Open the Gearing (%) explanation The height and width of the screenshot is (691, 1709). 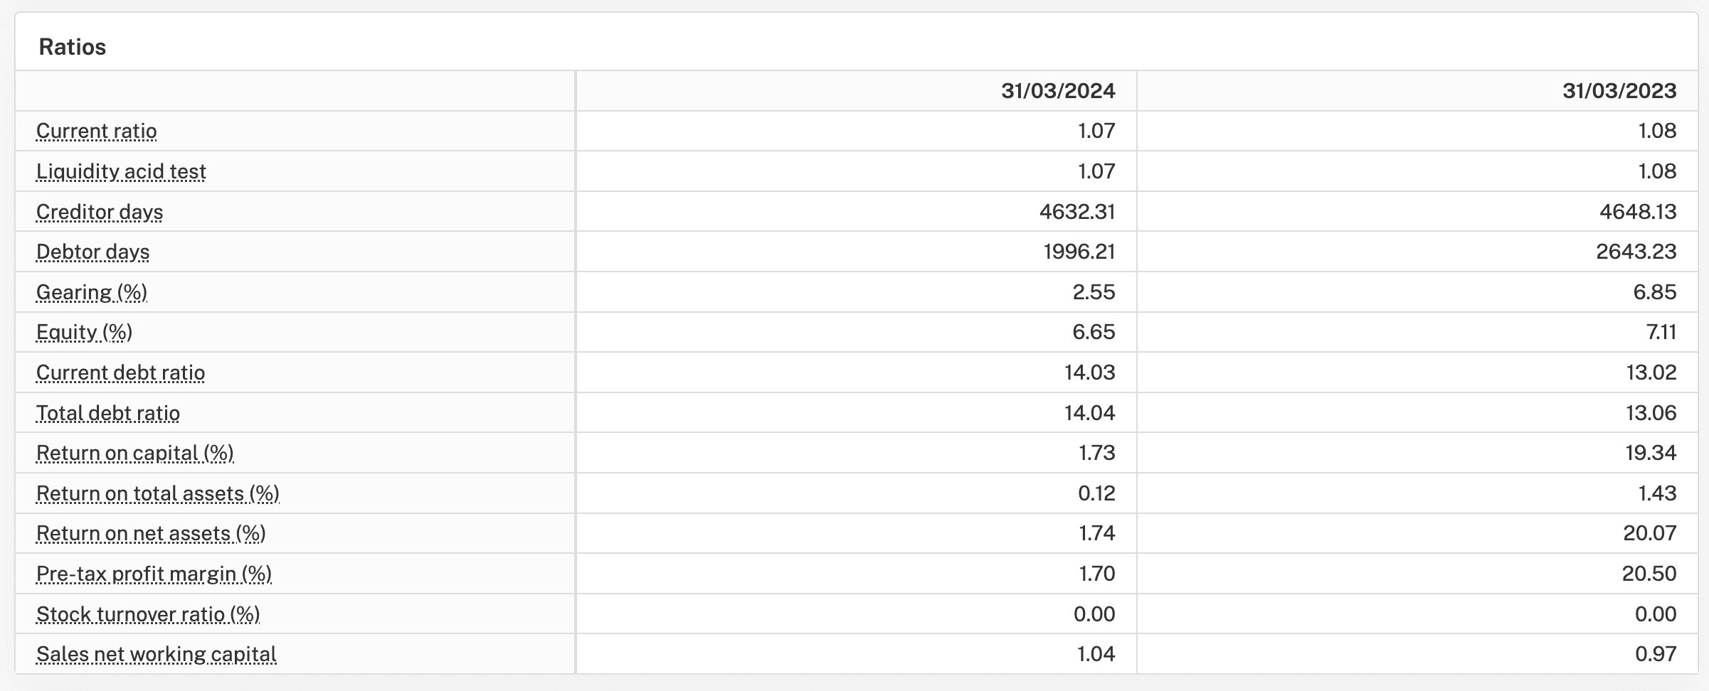click(92, 292)
